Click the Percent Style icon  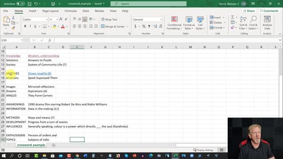(x=144, y=26)
